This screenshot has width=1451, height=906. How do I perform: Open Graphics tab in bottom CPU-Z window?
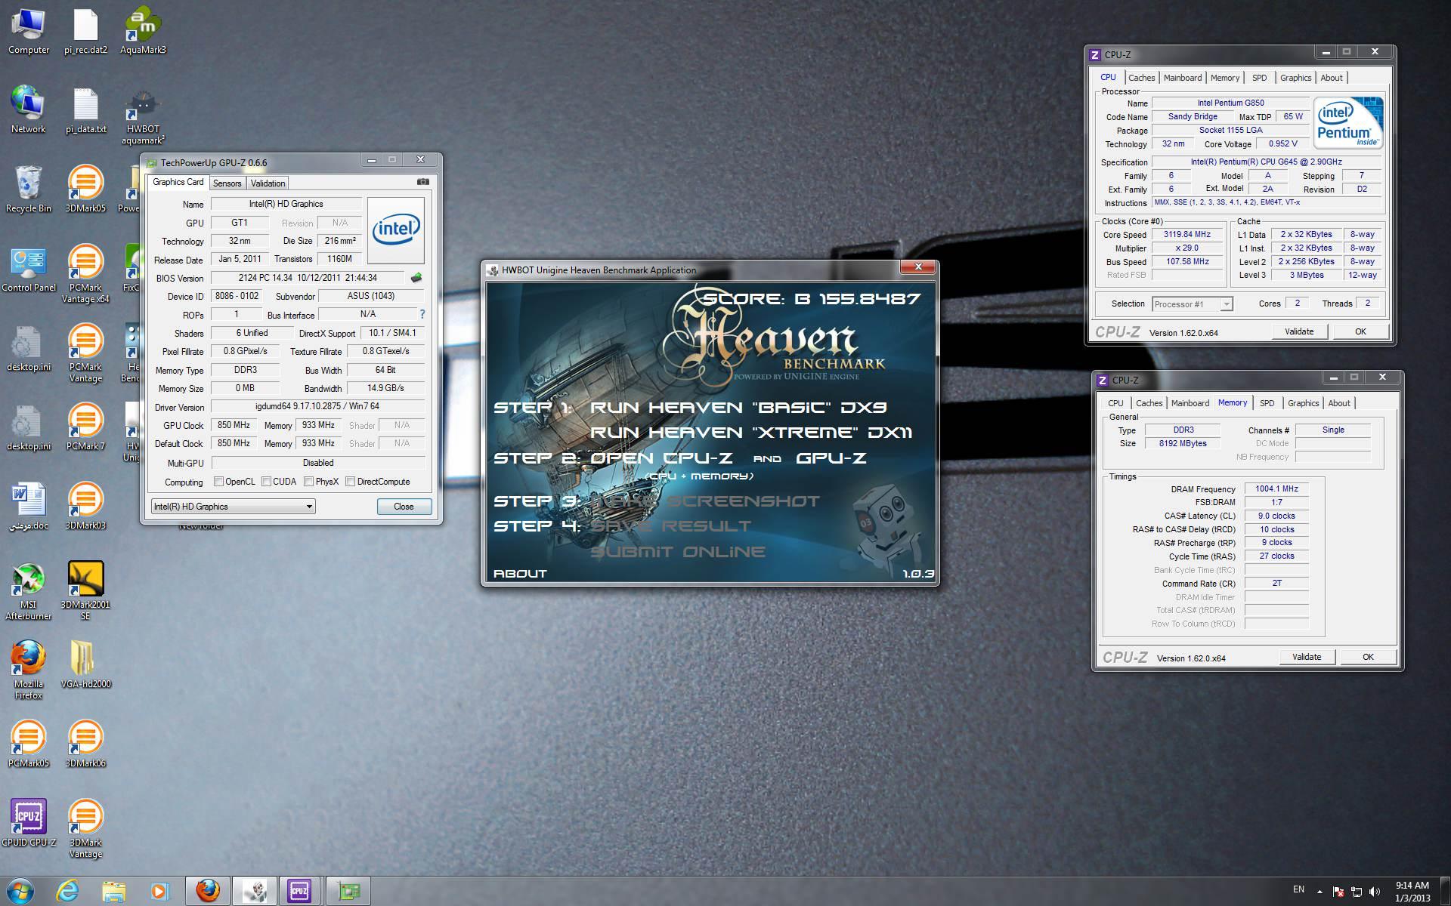coord(1303,403)
